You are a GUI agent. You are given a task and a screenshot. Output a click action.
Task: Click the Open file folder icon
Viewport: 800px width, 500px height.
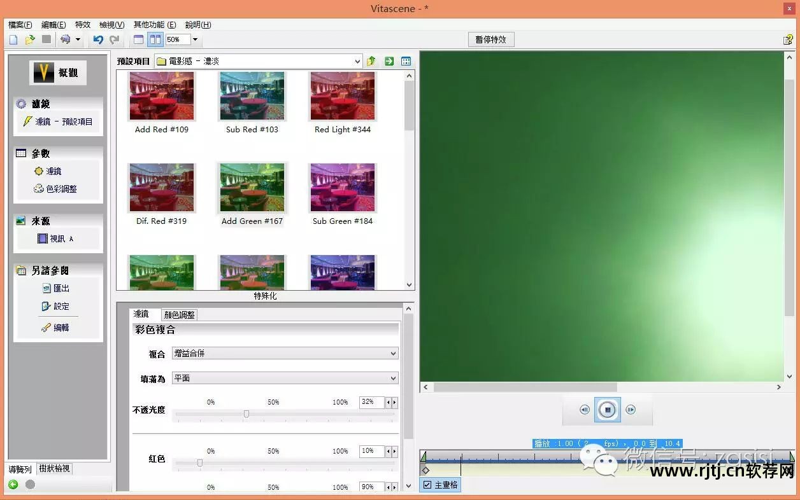point(30,39)
